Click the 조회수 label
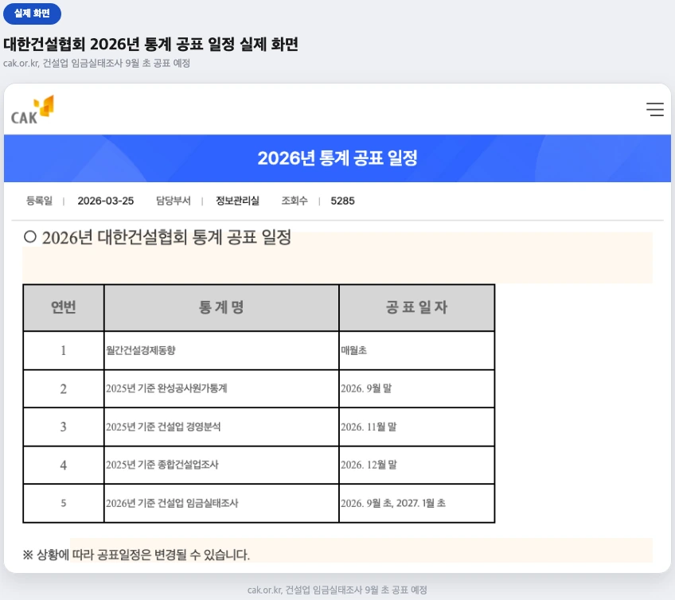The image size is (675, 600). [295, 201]
